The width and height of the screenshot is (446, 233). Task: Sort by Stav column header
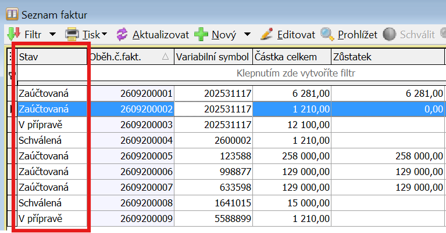pyautogui.click(x=52, y=57)
